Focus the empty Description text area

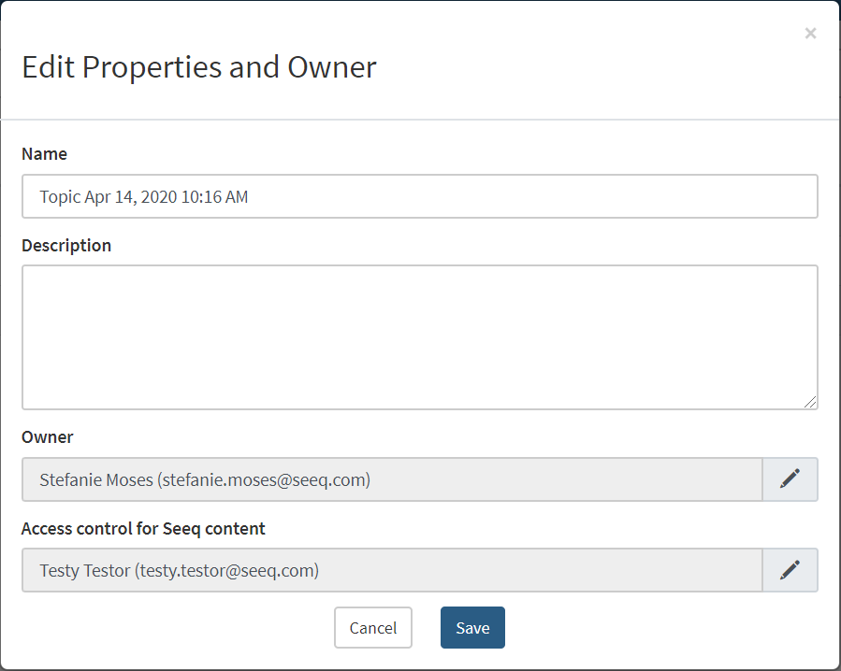coord(419,336)
